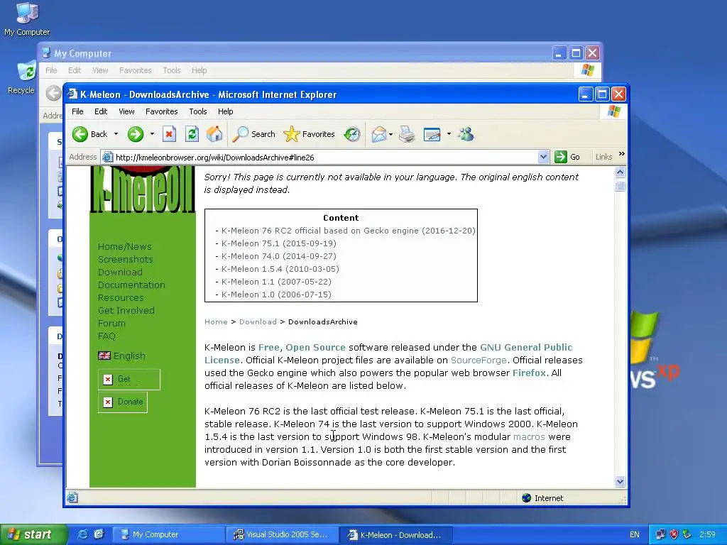Open the Windows start button
The image size is (727, 545).
pyautogui.click(x=33, y=534)
